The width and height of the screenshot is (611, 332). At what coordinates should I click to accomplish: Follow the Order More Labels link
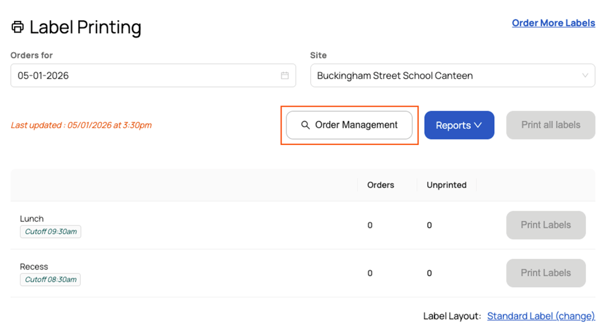point(553,23)
